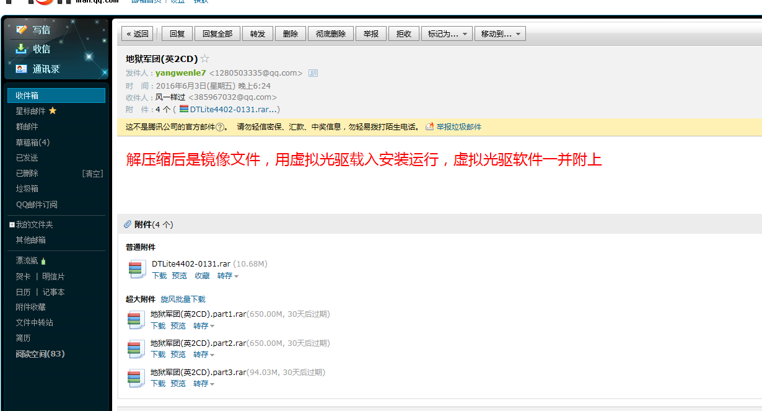
Task: Click the 删除 button
Action: 291,34
